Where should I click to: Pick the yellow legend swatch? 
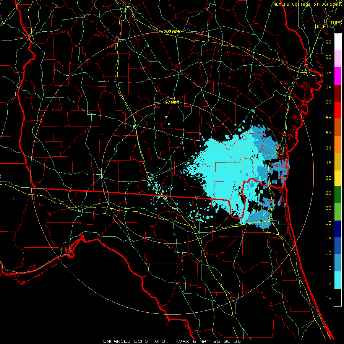pyautogui.click(x=338, y=178)
